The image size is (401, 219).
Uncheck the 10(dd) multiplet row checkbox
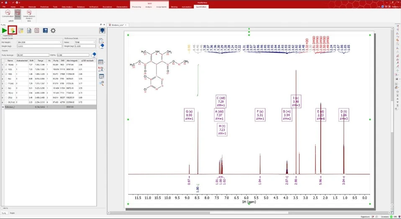[x=6, y=65]
